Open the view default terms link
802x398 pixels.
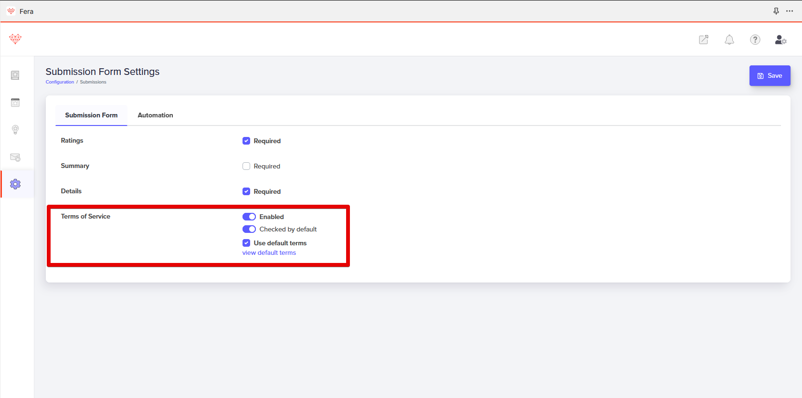[x=269, y=253]
